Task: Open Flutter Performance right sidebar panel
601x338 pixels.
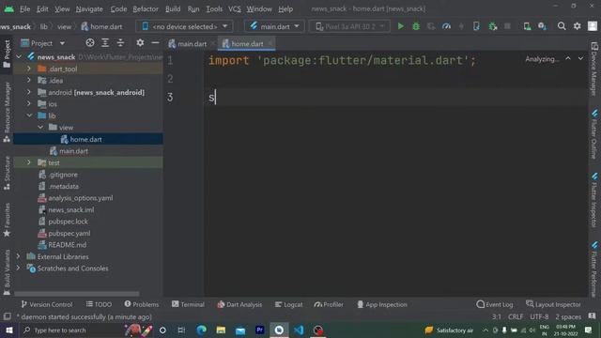Action: 594,269
